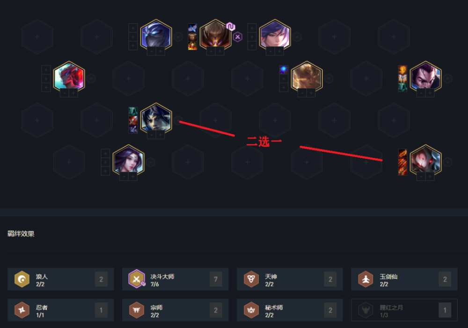Select top red item on bottom-right champion
Viewport: 468px width, 328px height.
(x=402, y=153)
